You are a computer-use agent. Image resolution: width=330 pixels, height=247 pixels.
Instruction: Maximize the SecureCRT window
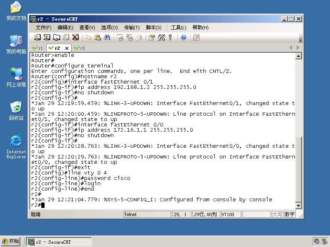click(291, 19)
